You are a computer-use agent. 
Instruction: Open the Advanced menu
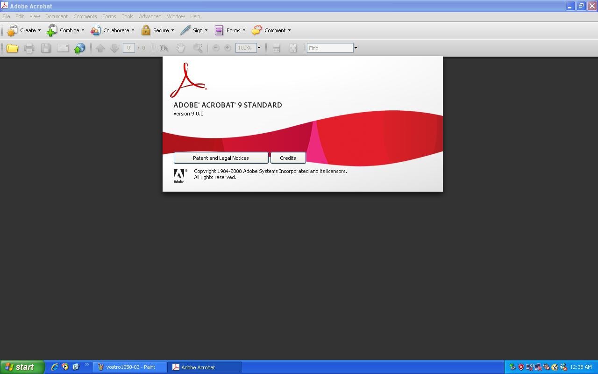click(150, 16)
